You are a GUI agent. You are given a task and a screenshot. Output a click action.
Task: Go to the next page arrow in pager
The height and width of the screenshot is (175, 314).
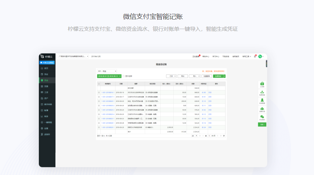(218, 136)
